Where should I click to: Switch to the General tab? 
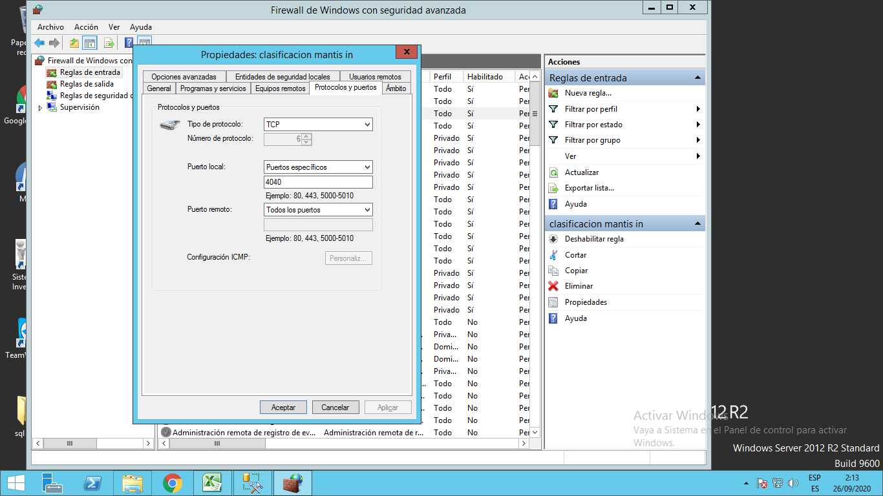click(x=159, y=88)
